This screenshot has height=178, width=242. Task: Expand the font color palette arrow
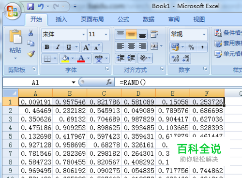(89, 59)
